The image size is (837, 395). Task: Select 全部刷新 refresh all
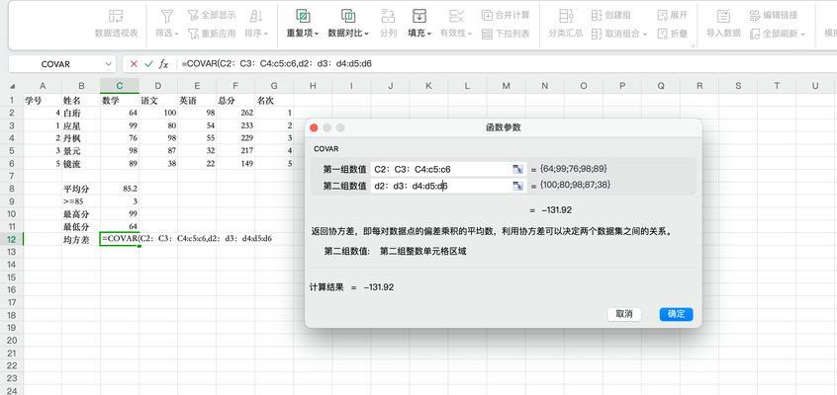coord(773,34)
